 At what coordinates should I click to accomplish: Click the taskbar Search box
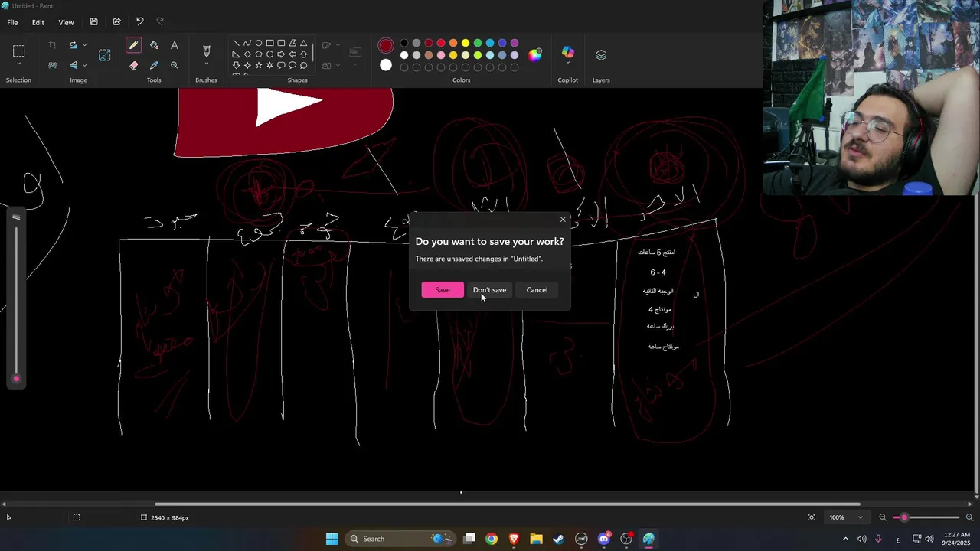[400, 539]
